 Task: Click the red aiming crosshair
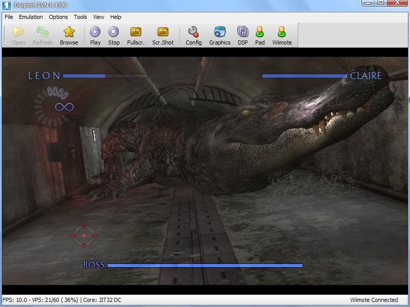[84, 235]
